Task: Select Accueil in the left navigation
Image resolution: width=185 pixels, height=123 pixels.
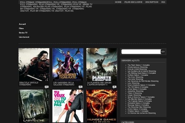Action: [x=22, y=24]
